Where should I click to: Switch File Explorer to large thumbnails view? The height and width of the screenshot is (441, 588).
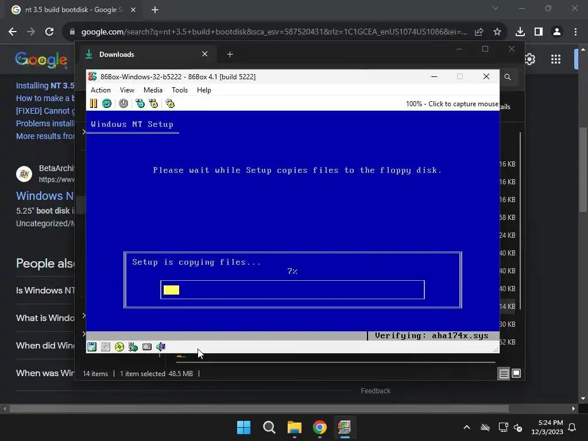(516, 373)
